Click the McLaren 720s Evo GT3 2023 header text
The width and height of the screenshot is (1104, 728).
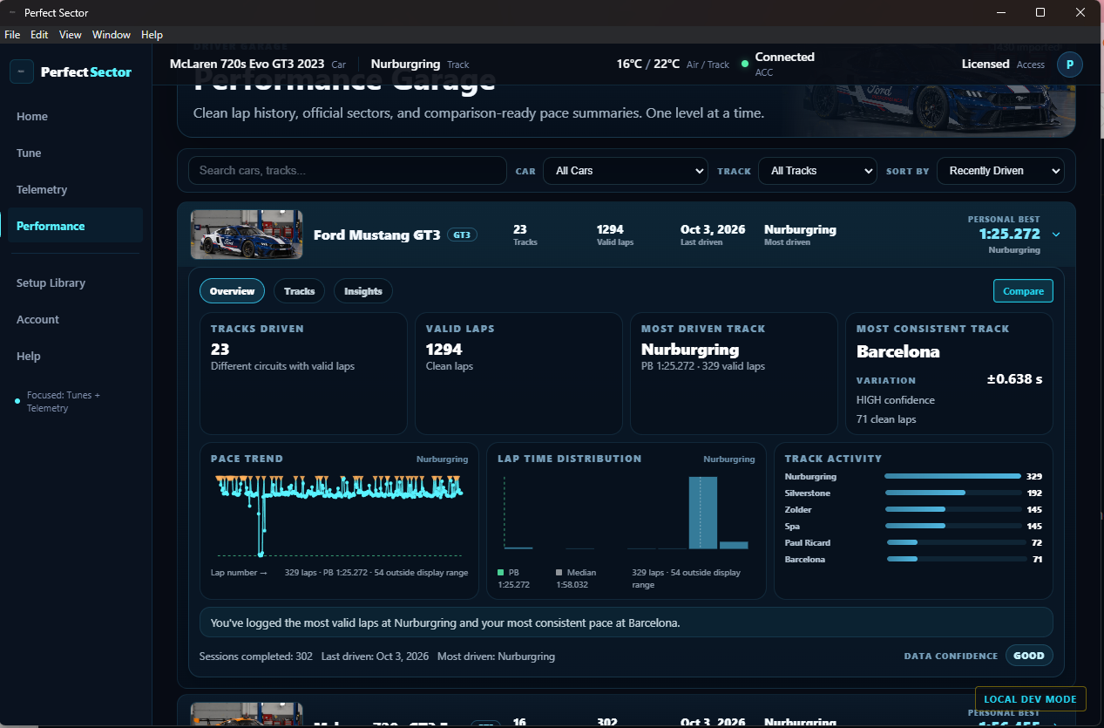(247, 65)
